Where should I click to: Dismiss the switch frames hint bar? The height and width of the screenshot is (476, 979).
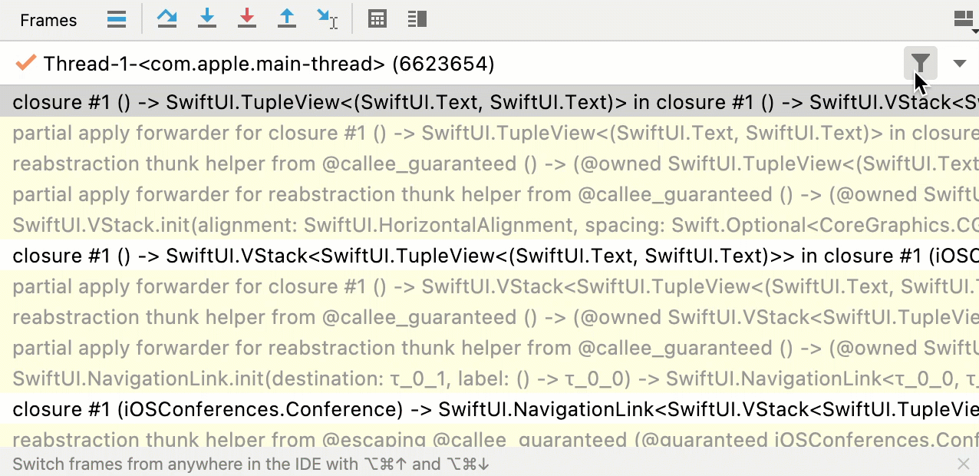click(x=964, y=464)
